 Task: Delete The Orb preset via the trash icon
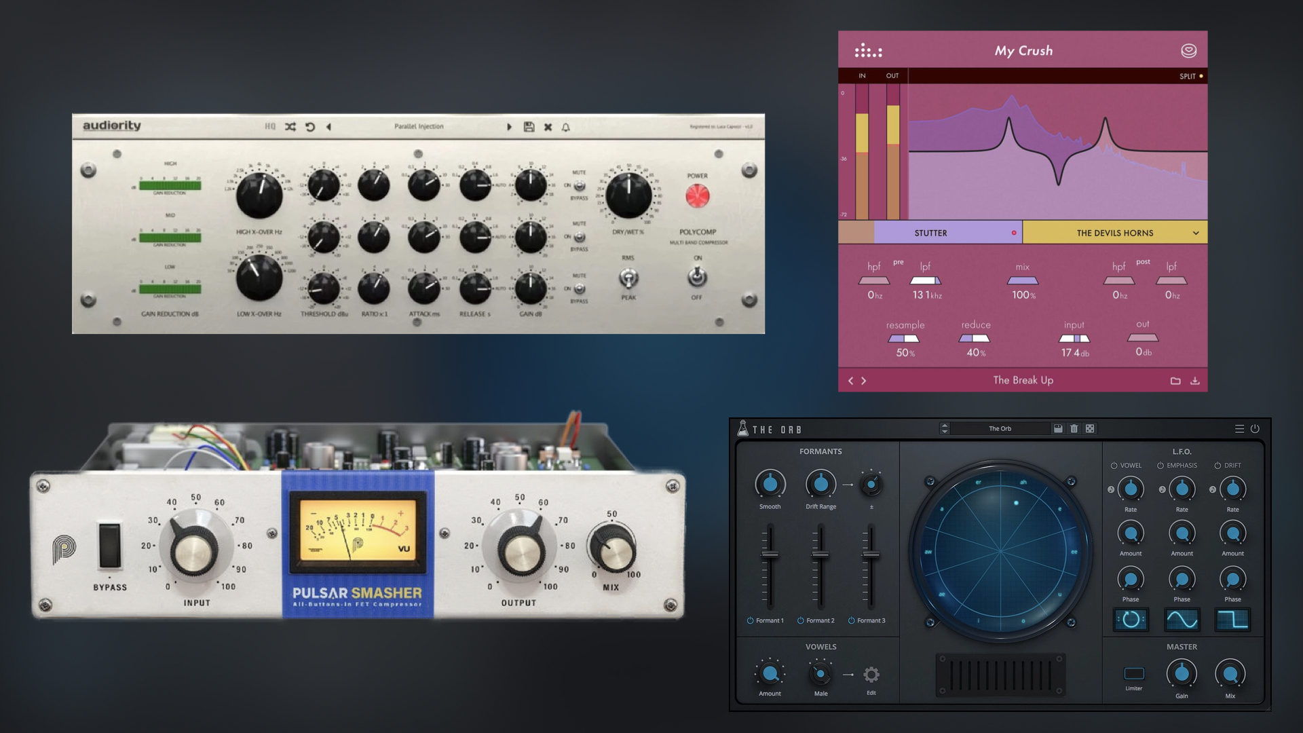pos(1074,428)
